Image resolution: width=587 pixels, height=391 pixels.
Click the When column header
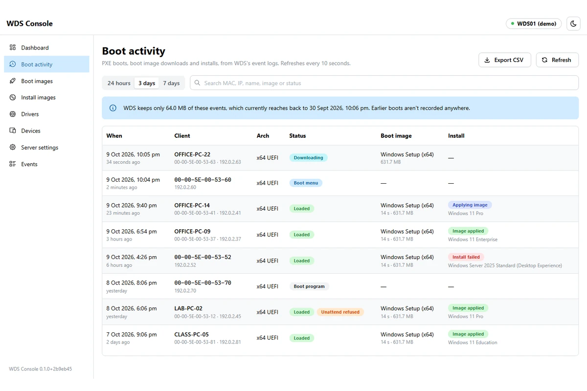click(x=114, y=135)
